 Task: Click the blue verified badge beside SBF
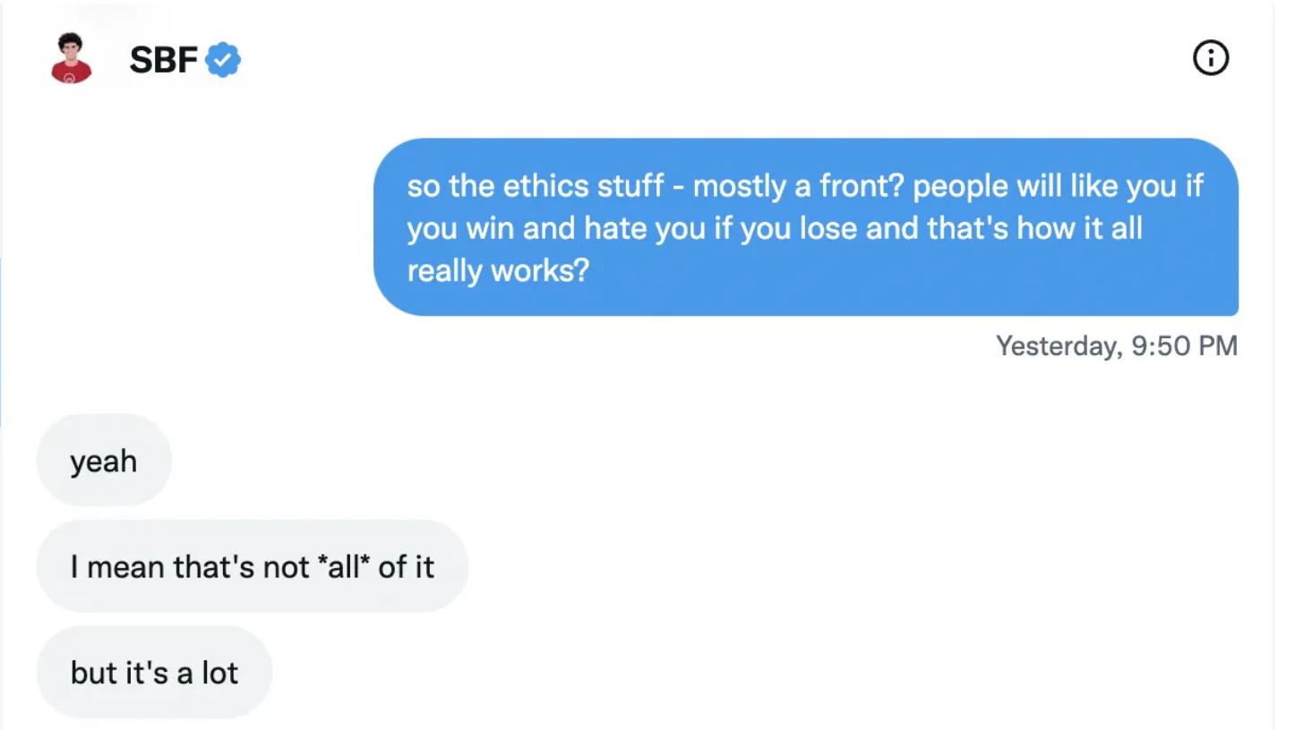(223, 60)
